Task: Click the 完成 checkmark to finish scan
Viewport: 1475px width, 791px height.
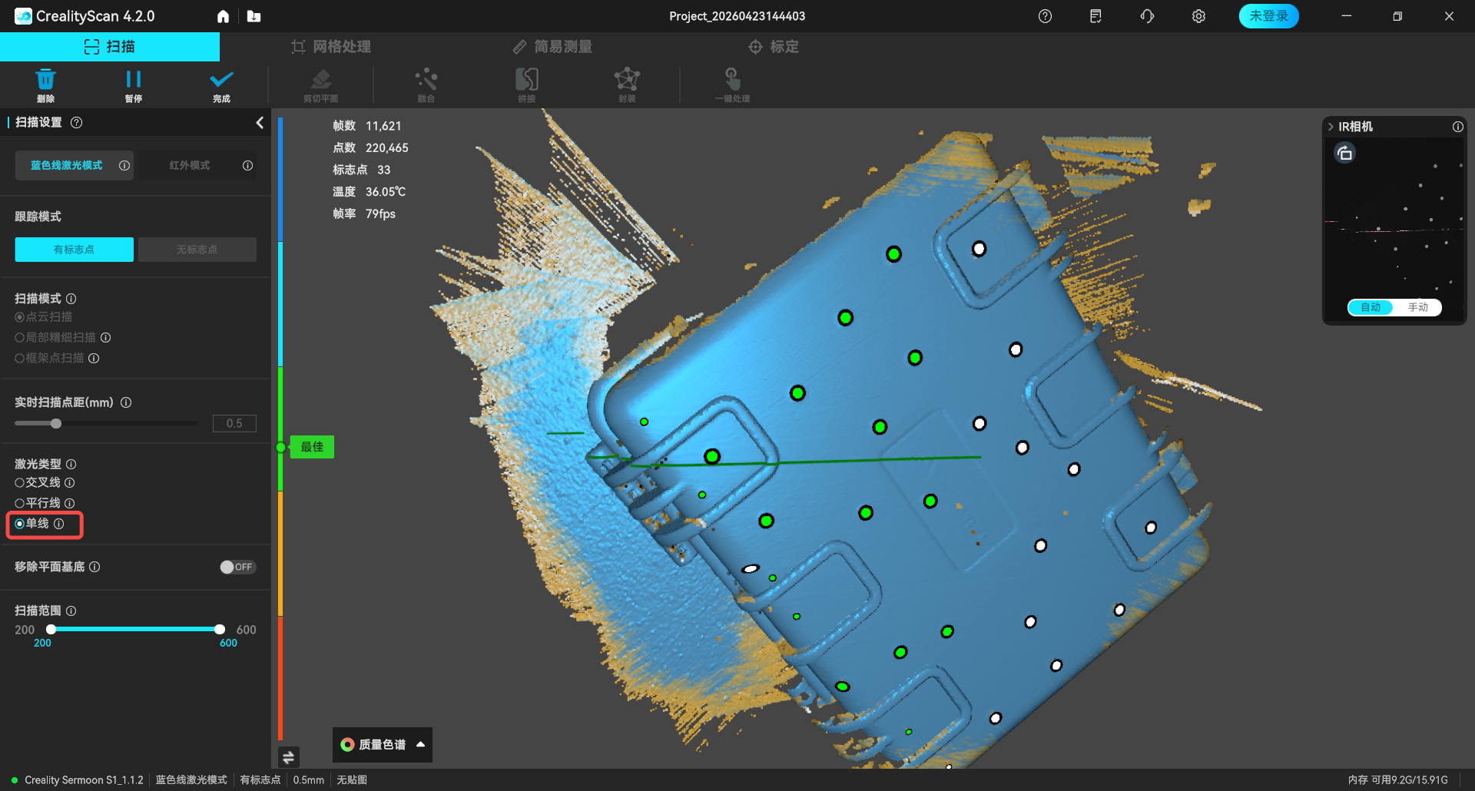Action: (x=221, y=81)
